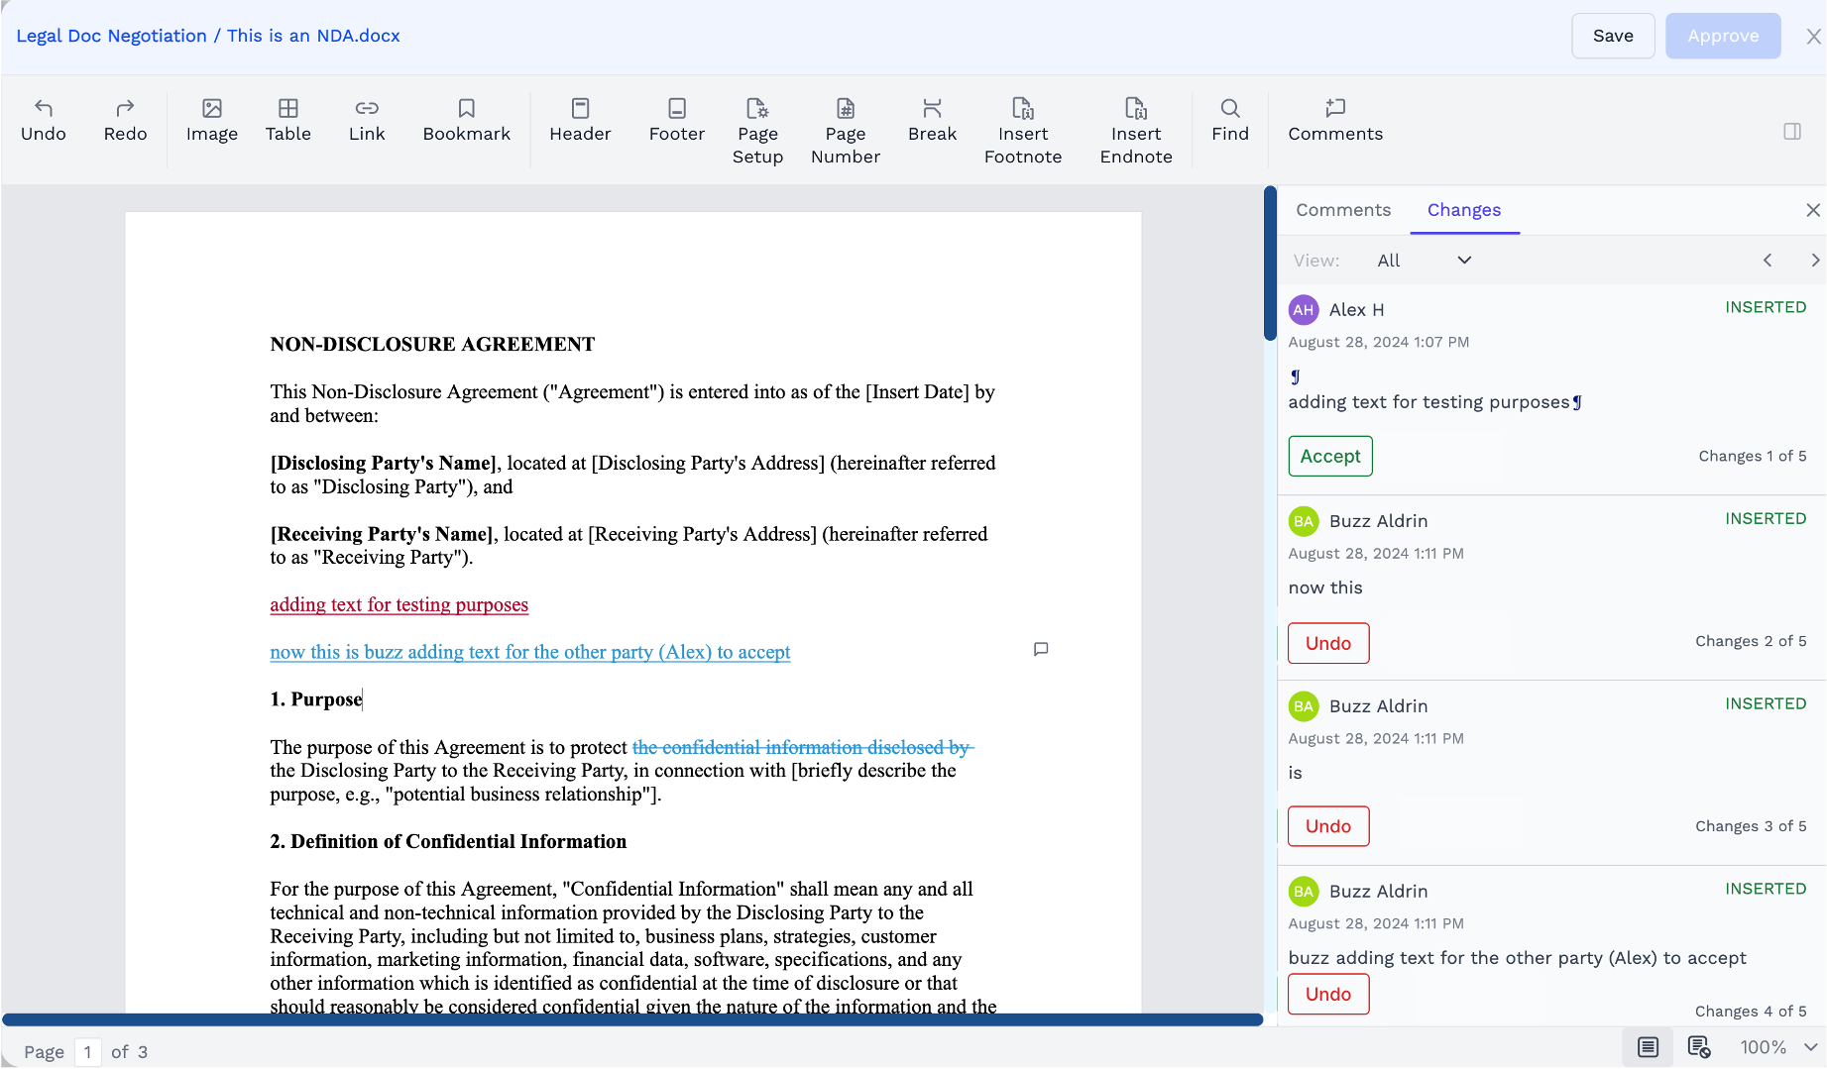This screenshot has height=1069, width=1827.
Task: Add a Bookmark from toolbar
Action: tap(466, 120)
